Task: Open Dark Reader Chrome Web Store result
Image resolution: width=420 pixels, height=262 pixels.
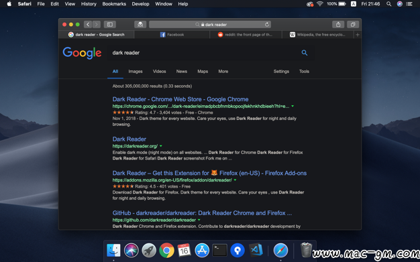Action: 180,99
